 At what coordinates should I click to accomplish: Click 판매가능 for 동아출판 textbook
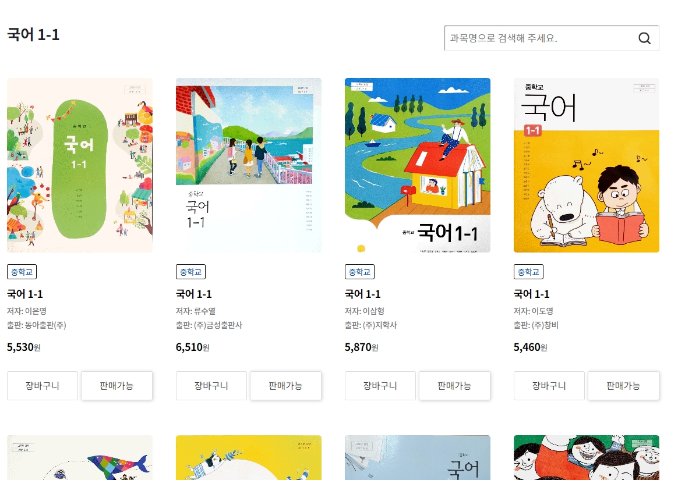[x=116, y=386]
